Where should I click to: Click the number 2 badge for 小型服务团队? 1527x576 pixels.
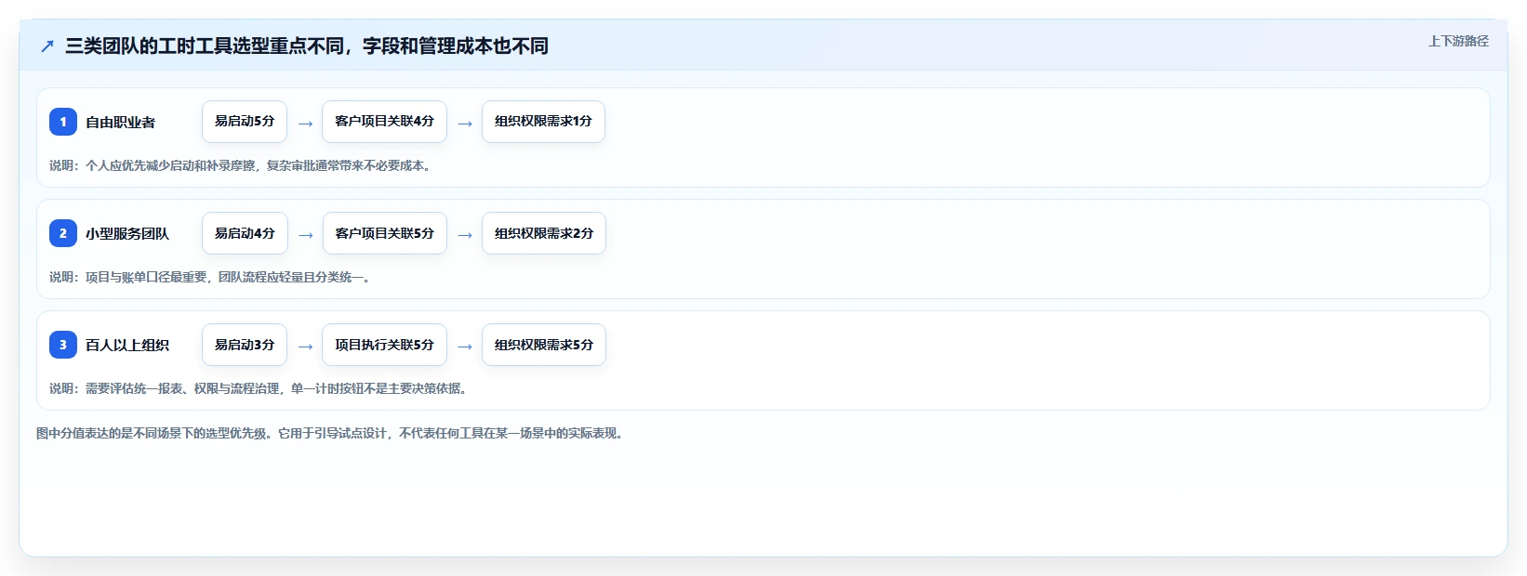point(63,233)
